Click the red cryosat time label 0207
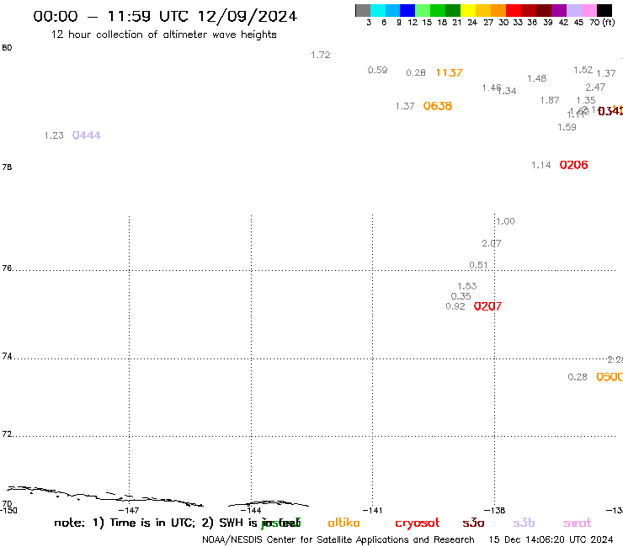The height and width of the screenshot is (547, 623). [488, 306]
